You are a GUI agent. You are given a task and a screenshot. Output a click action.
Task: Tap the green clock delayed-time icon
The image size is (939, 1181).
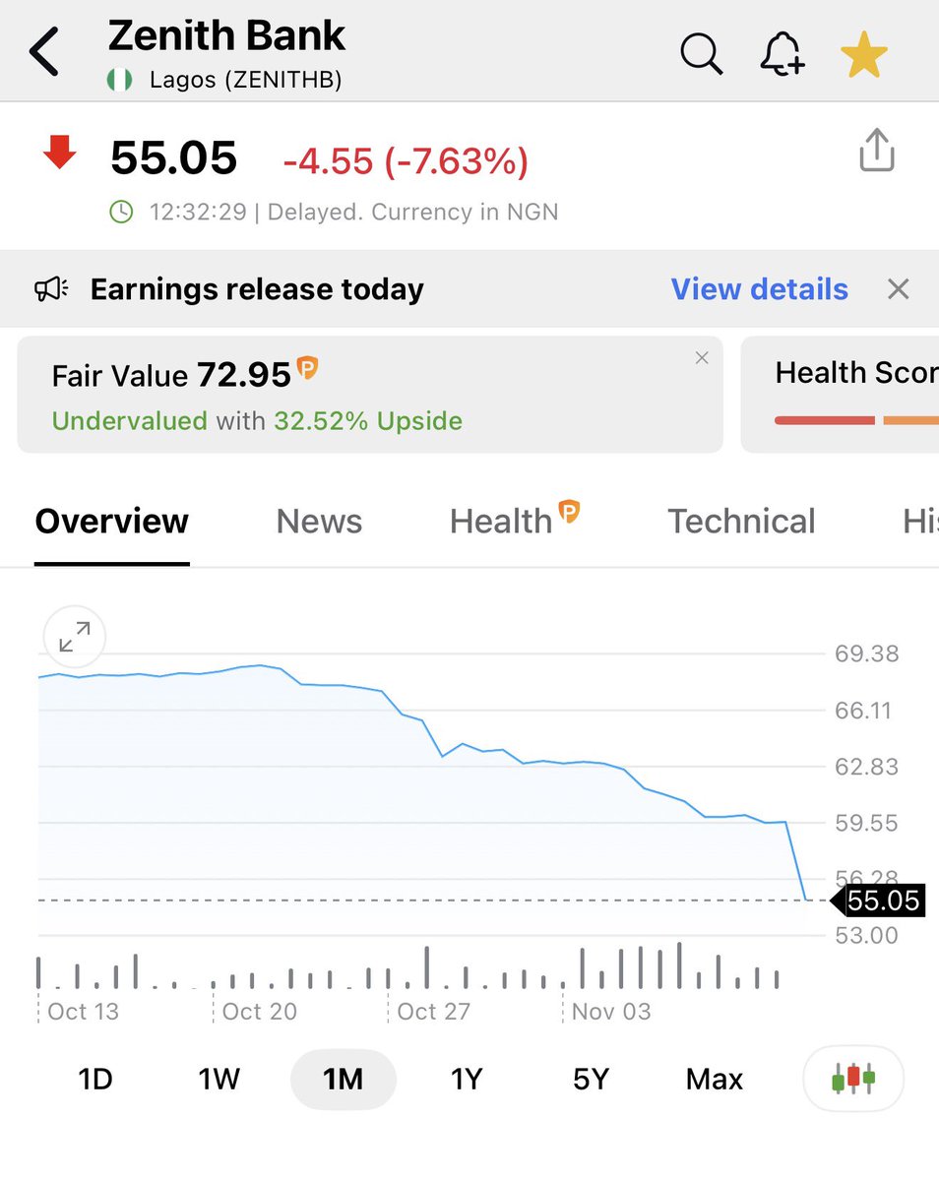click(121, 212)
